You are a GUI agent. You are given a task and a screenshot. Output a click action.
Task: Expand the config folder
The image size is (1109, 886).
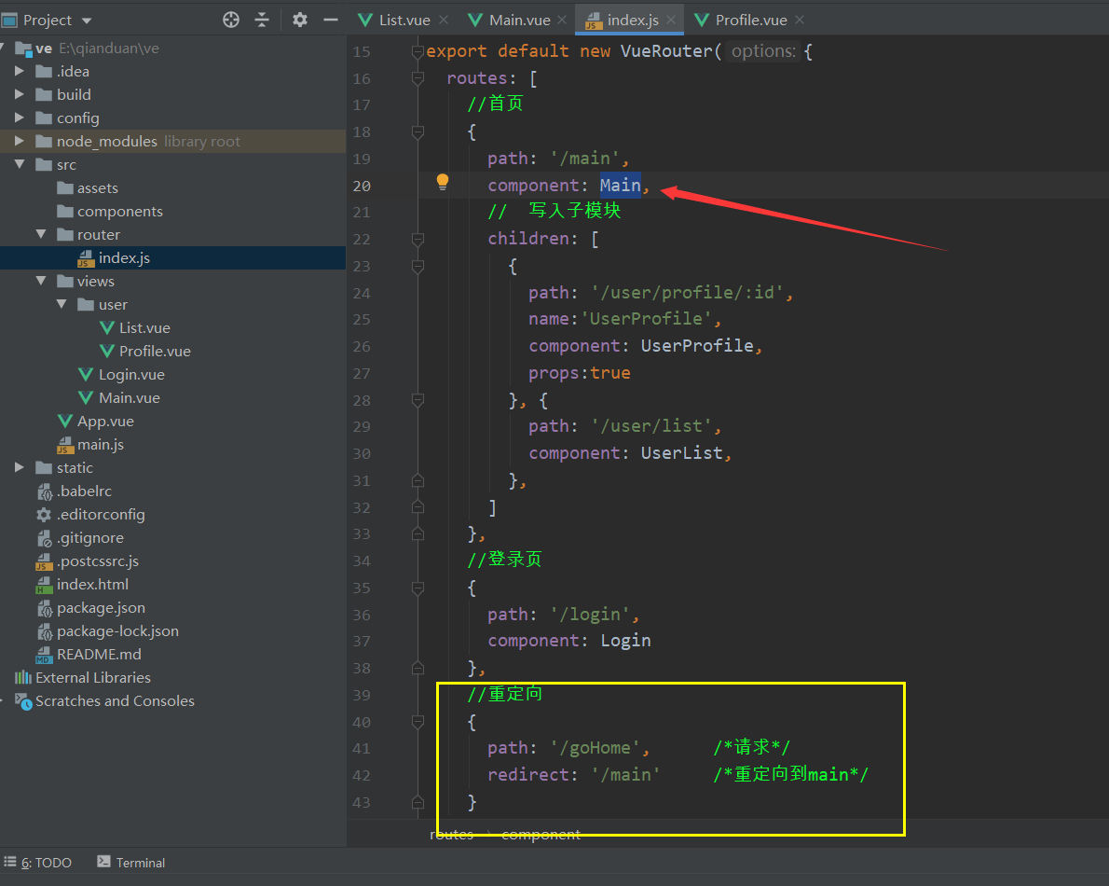[x=19, y=118]
